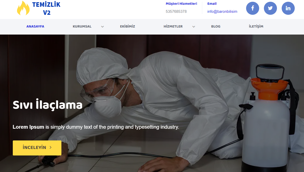
Task: Open the Ekibimiz menu item
Action: tap(128, 26)
